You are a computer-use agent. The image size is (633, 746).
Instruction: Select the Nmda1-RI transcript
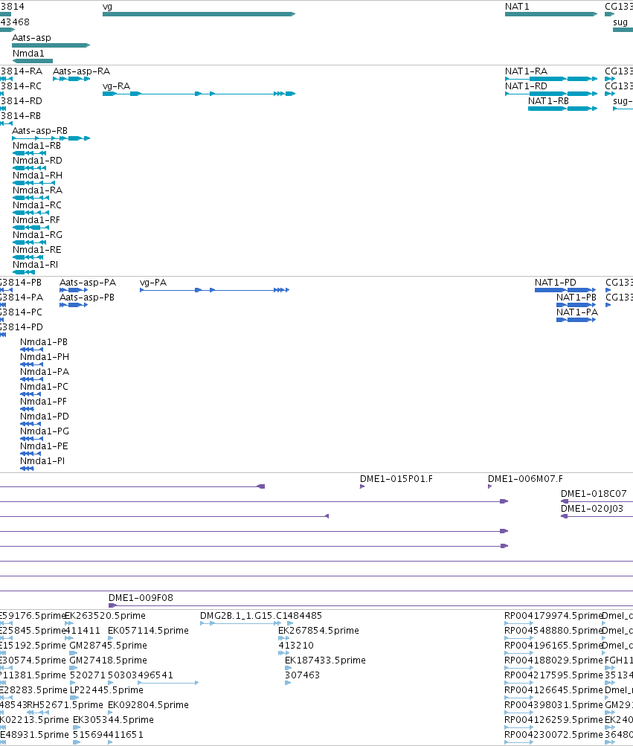point(24,272)
